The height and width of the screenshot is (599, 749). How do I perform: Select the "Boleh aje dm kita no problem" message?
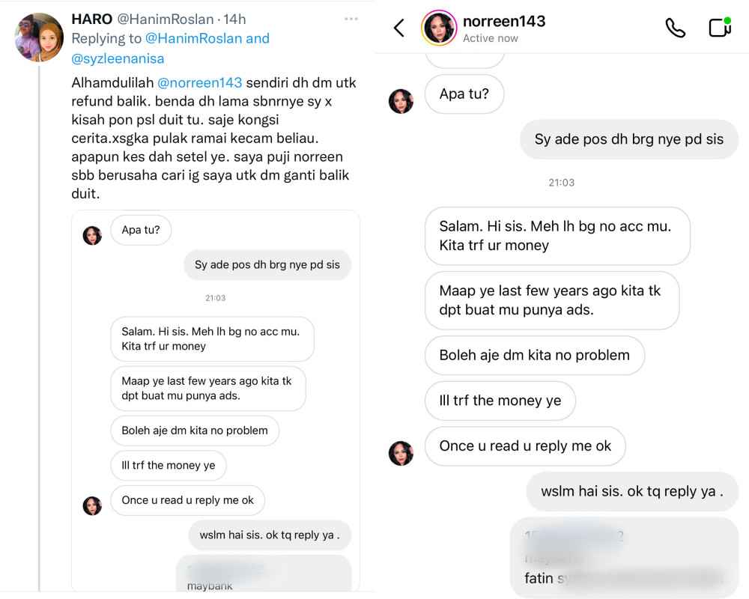point(534,355)
